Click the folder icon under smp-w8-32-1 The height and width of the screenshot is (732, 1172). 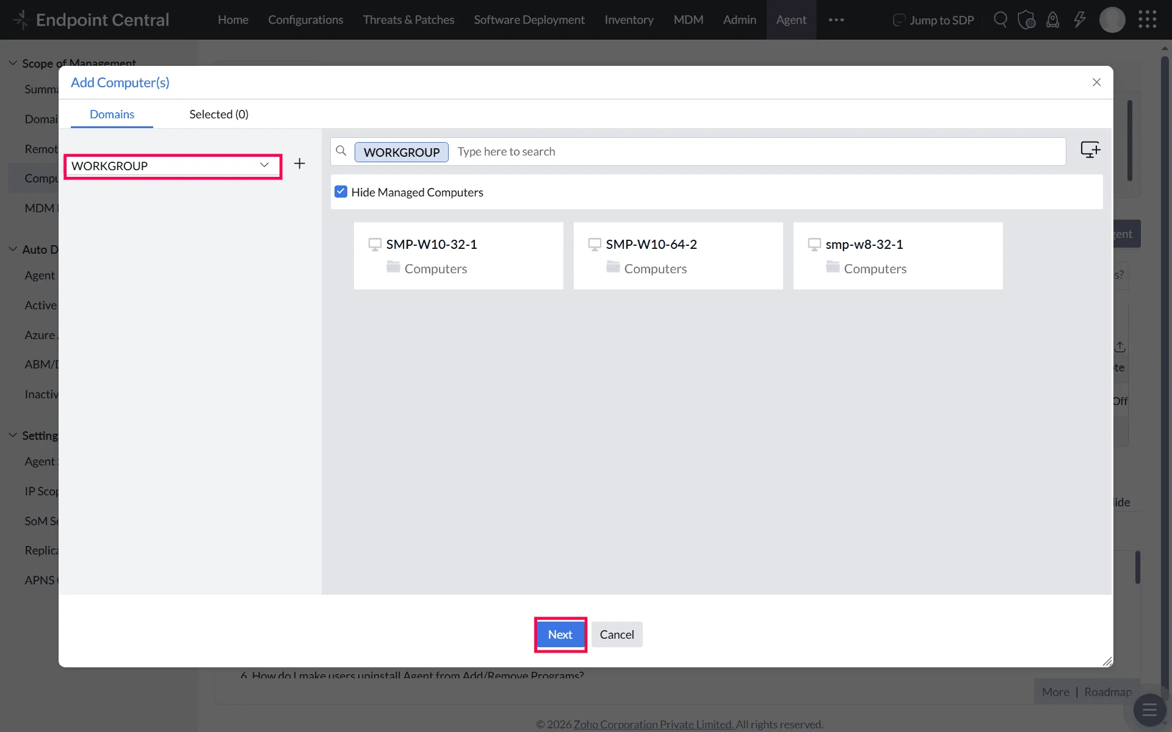(833, 267)
